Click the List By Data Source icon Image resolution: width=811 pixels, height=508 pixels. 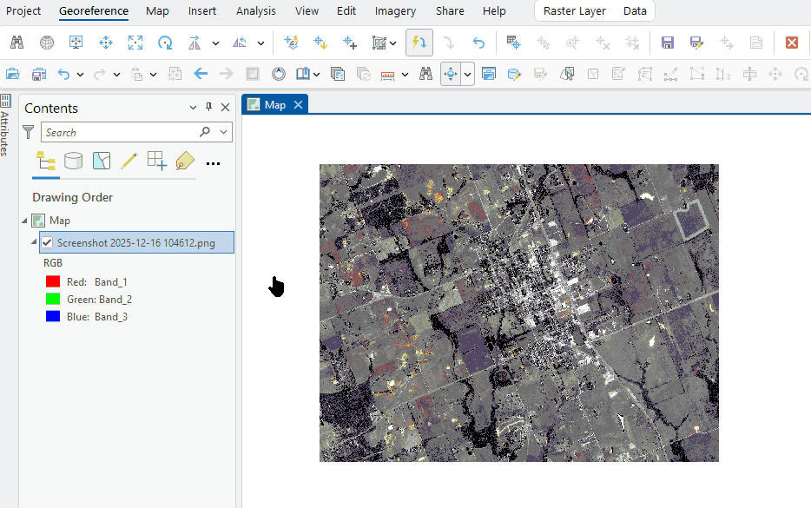[x=74, y=161]
